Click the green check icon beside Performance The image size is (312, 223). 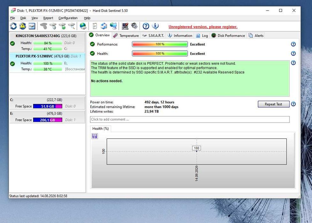pos(92,44)
